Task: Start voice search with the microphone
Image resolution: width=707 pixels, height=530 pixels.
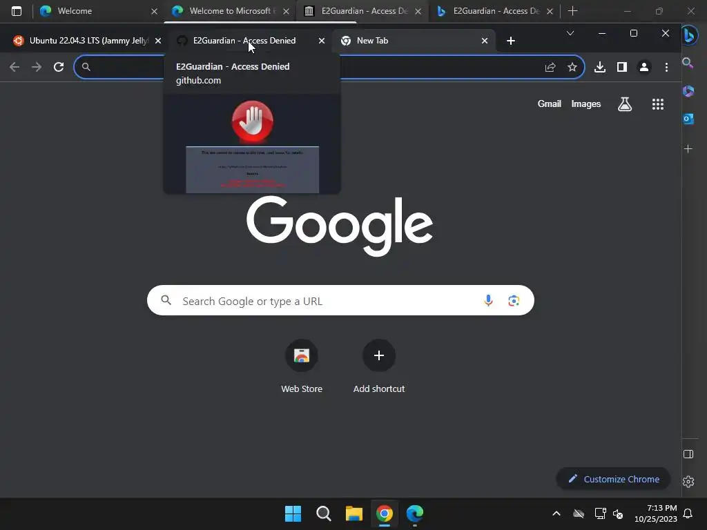Action: [x=488, y=301]
